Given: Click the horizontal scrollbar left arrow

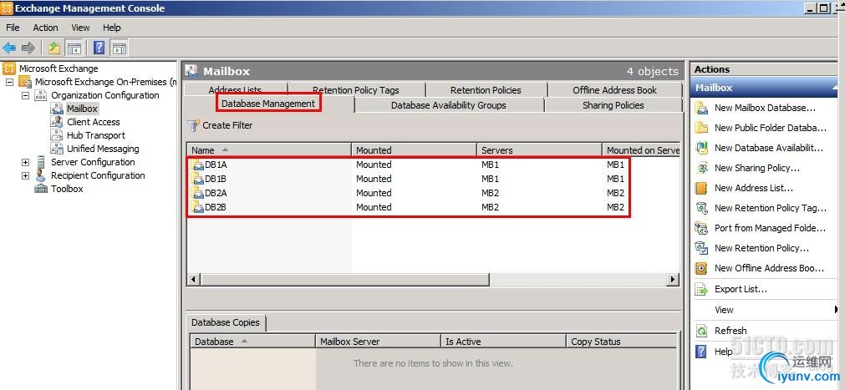Looking at the screenshot, I should [193, 280].
